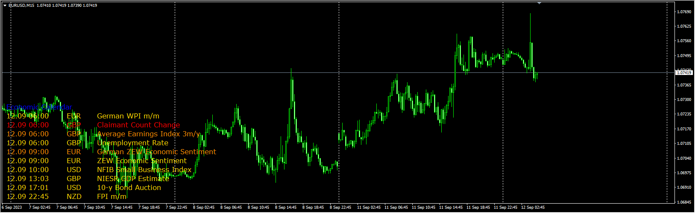Select the NZD currency label
Image resolution: width=695 pixels, height=213 pixels.
tap(74, 196)
